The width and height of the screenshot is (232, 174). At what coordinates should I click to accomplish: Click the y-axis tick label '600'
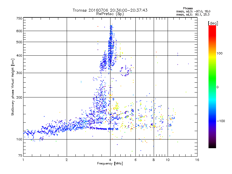point(19,31)
